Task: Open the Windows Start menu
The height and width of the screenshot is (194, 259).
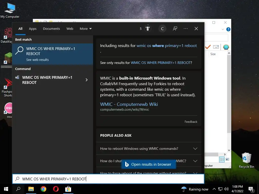Action: 6,189
